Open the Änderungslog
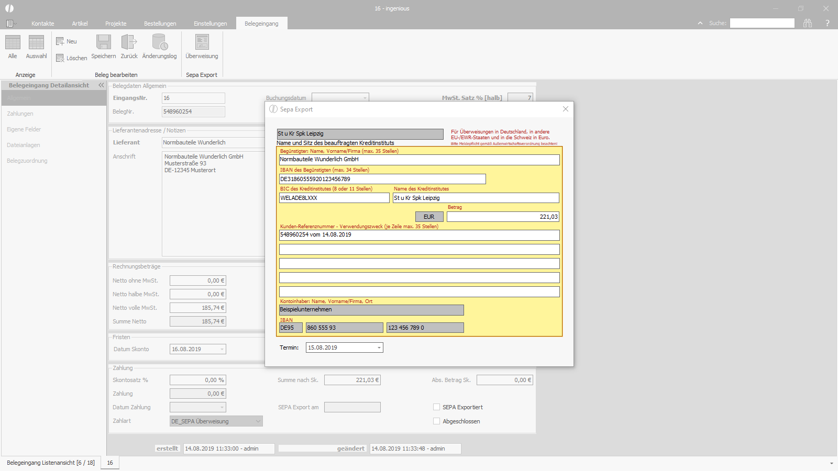The image size is (838, 471). (159, 47)
